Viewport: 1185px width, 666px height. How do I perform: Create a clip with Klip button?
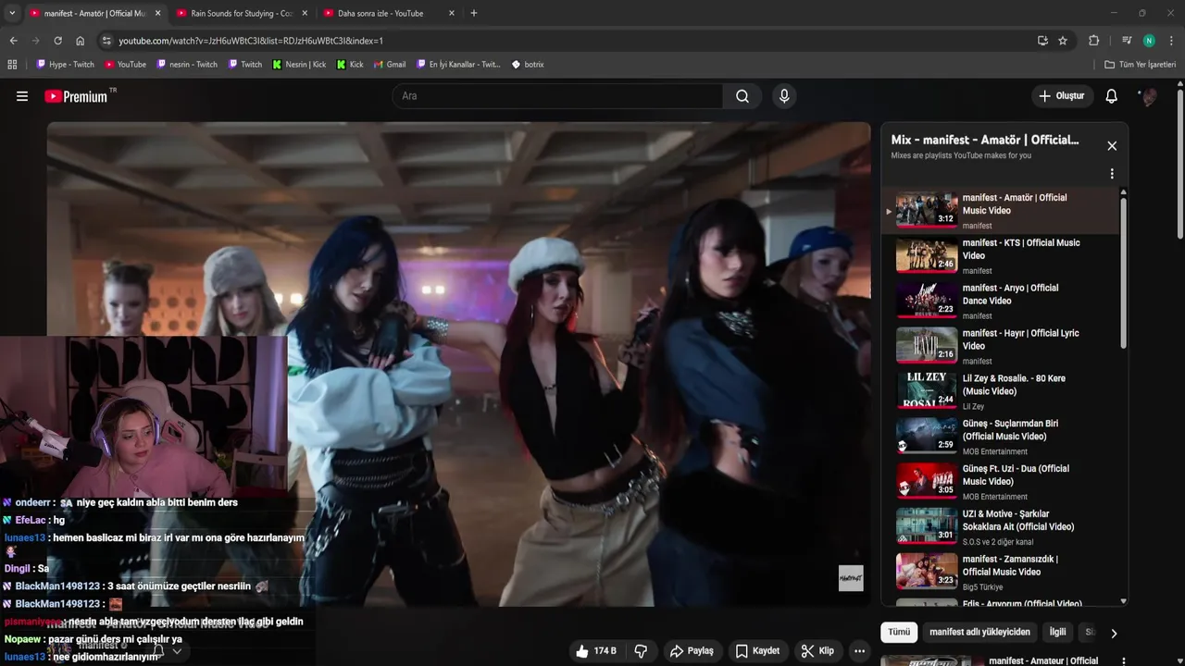tap(817, 651)
